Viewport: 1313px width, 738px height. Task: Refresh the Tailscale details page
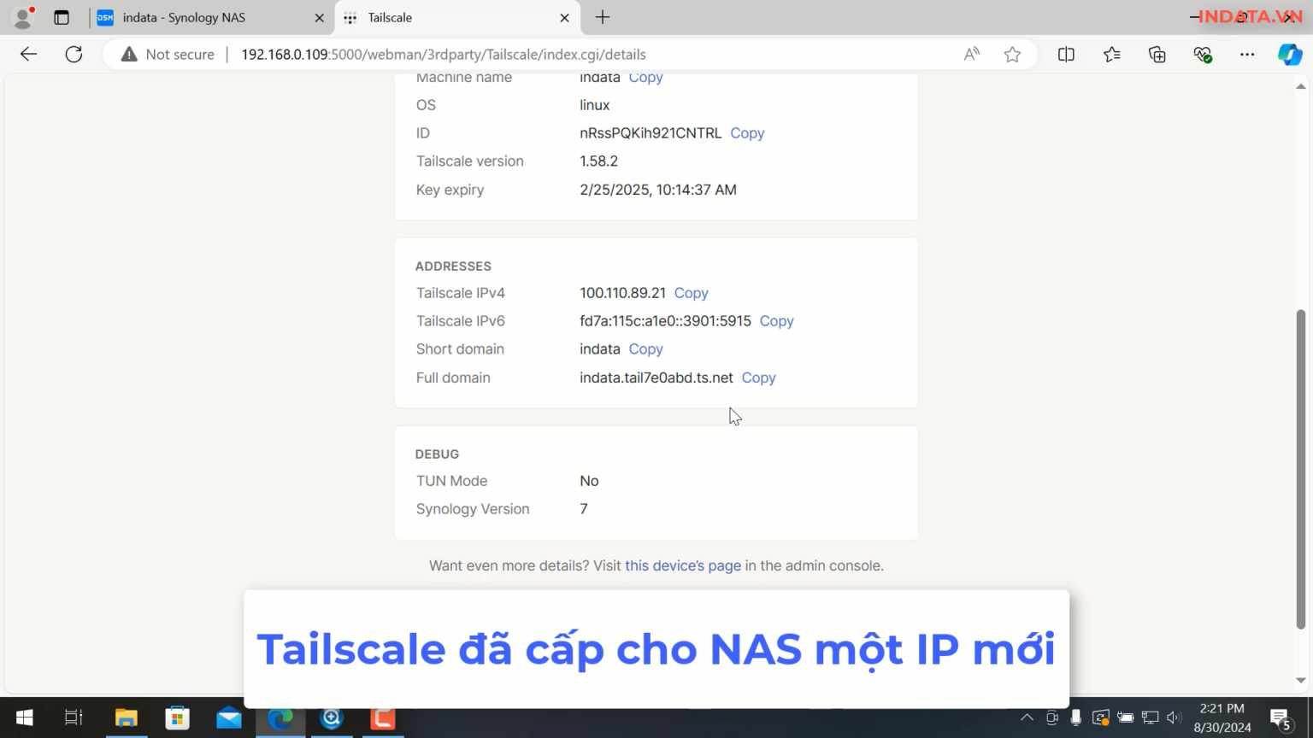[74, 54]
